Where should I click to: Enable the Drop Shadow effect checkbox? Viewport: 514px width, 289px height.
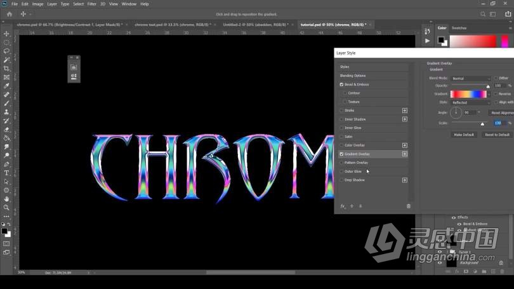pos(341,180)
